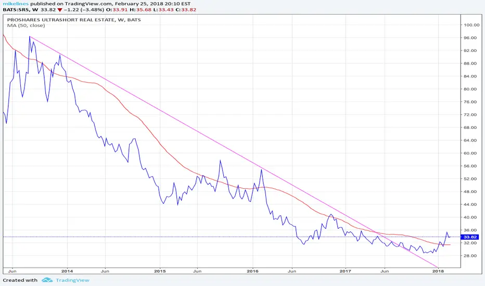Image resolution: width=485 pixels, height=286 pixels.
Task: Click the 96.00 price axis label
Action: click(x=470, y=38)
